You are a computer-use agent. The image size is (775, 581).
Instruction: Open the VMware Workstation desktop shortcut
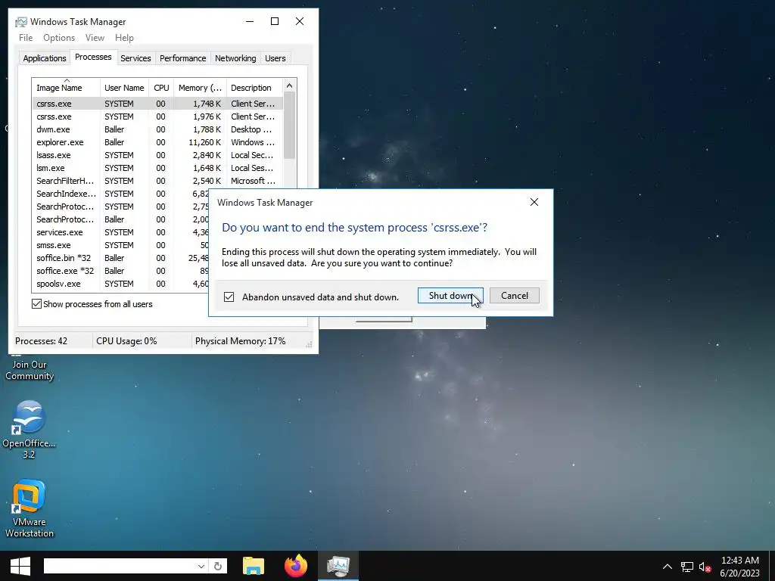[29, 508]
